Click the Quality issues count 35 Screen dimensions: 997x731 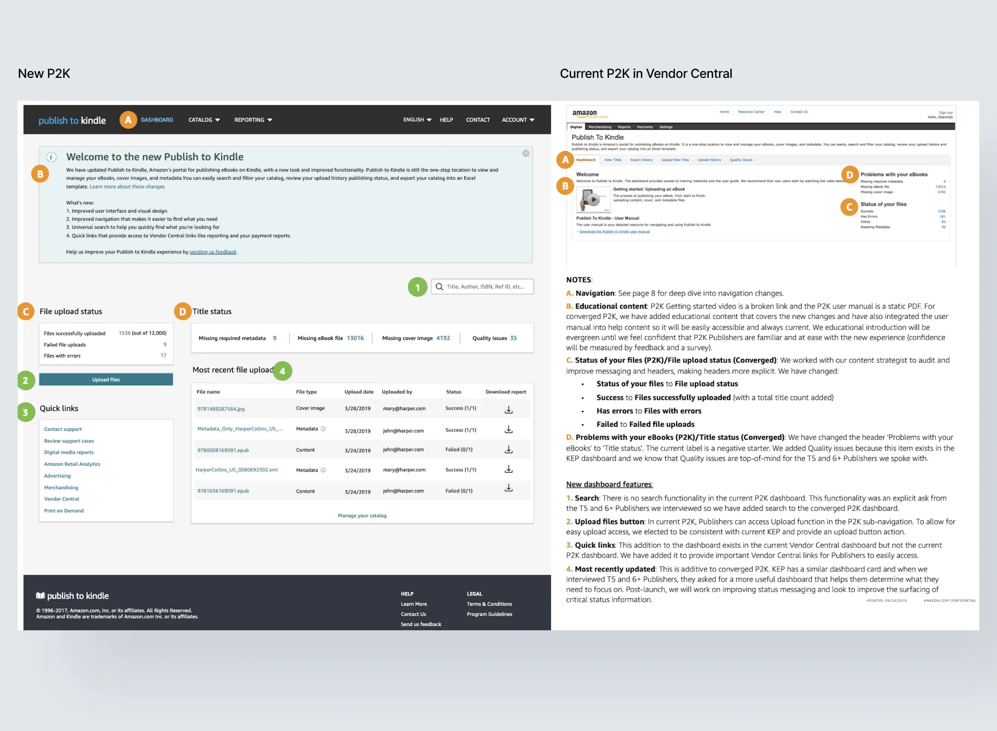(513, 338)
